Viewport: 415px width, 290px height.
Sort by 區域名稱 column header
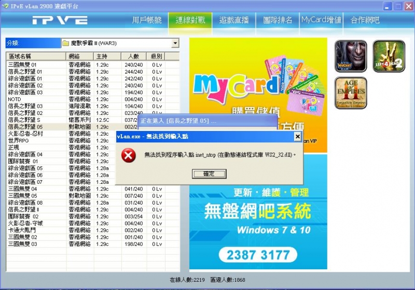click(x=36, y=56)
